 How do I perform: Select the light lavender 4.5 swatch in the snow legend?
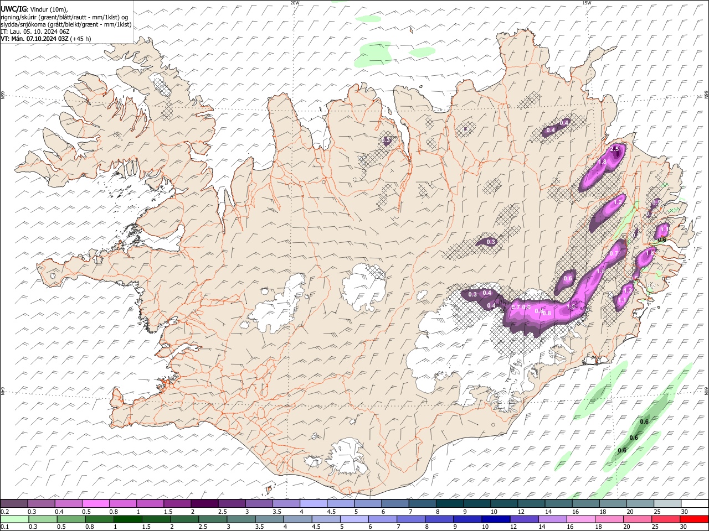pos(341,503)
